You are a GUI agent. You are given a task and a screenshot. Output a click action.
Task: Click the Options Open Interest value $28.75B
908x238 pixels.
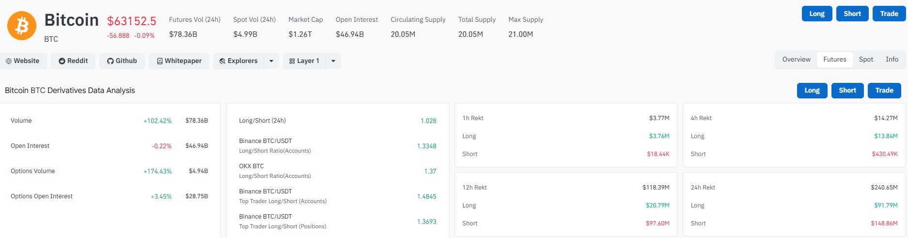[197, 196]
